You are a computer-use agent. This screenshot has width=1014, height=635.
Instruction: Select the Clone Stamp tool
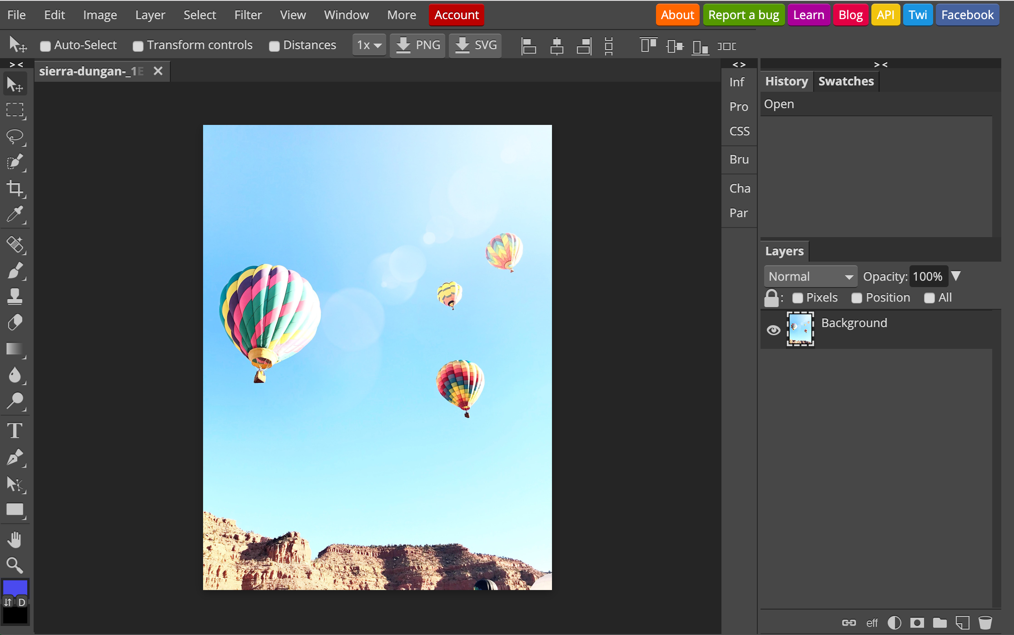[15, 297]
